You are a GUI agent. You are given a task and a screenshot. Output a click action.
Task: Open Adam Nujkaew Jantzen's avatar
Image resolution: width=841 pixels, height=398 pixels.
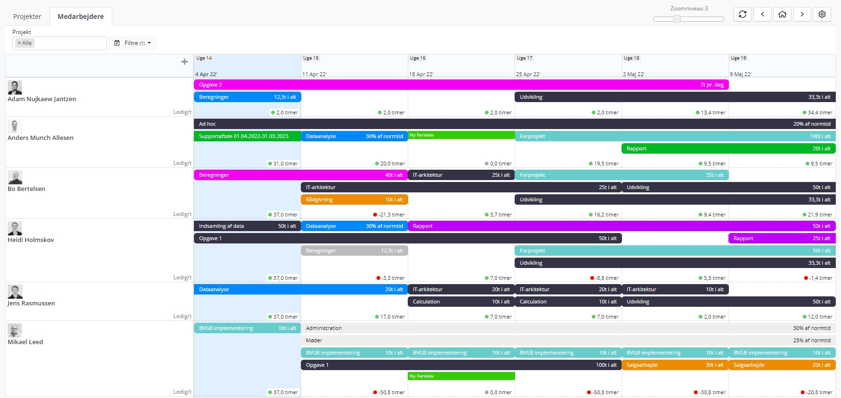15,87
